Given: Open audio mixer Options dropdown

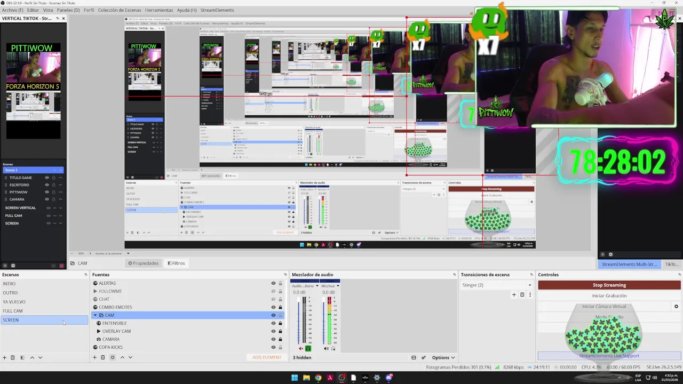Looking at the screenshot, I should (443, 357).
